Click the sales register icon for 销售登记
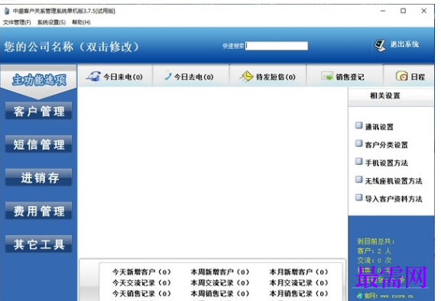This screenshot has width=441, height=301. pos(327,76)
